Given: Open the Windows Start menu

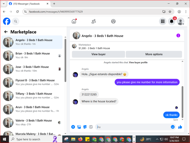Looking at the screenshot, I should 5,139.
